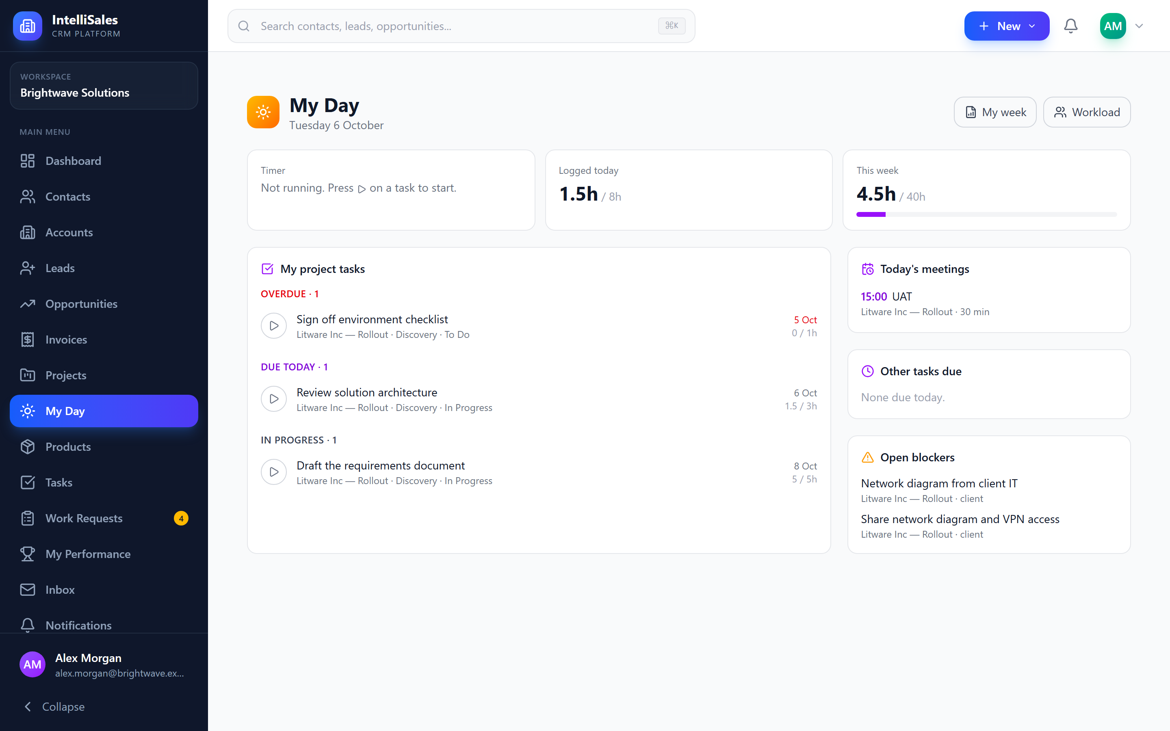Viewport: 1170px width, 731px height.
Task: Click the search magnifier icon
Action: pos(244,26)
